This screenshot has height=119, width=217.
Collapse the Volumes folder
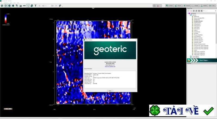pyautogui.click(x=189, y=15)
